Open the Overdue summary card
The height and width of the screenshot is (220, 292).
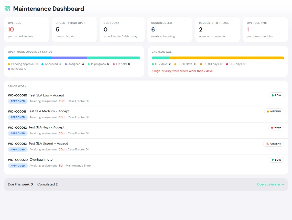(x=26, y=30)
